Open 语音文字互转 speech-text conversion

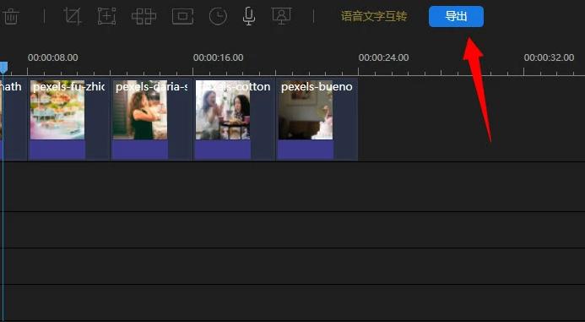pos(374,16)
